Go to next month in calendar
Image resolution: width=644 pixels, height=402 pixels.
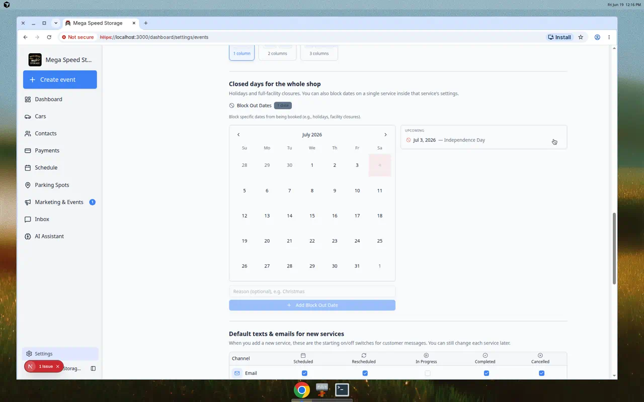(385, 135)
